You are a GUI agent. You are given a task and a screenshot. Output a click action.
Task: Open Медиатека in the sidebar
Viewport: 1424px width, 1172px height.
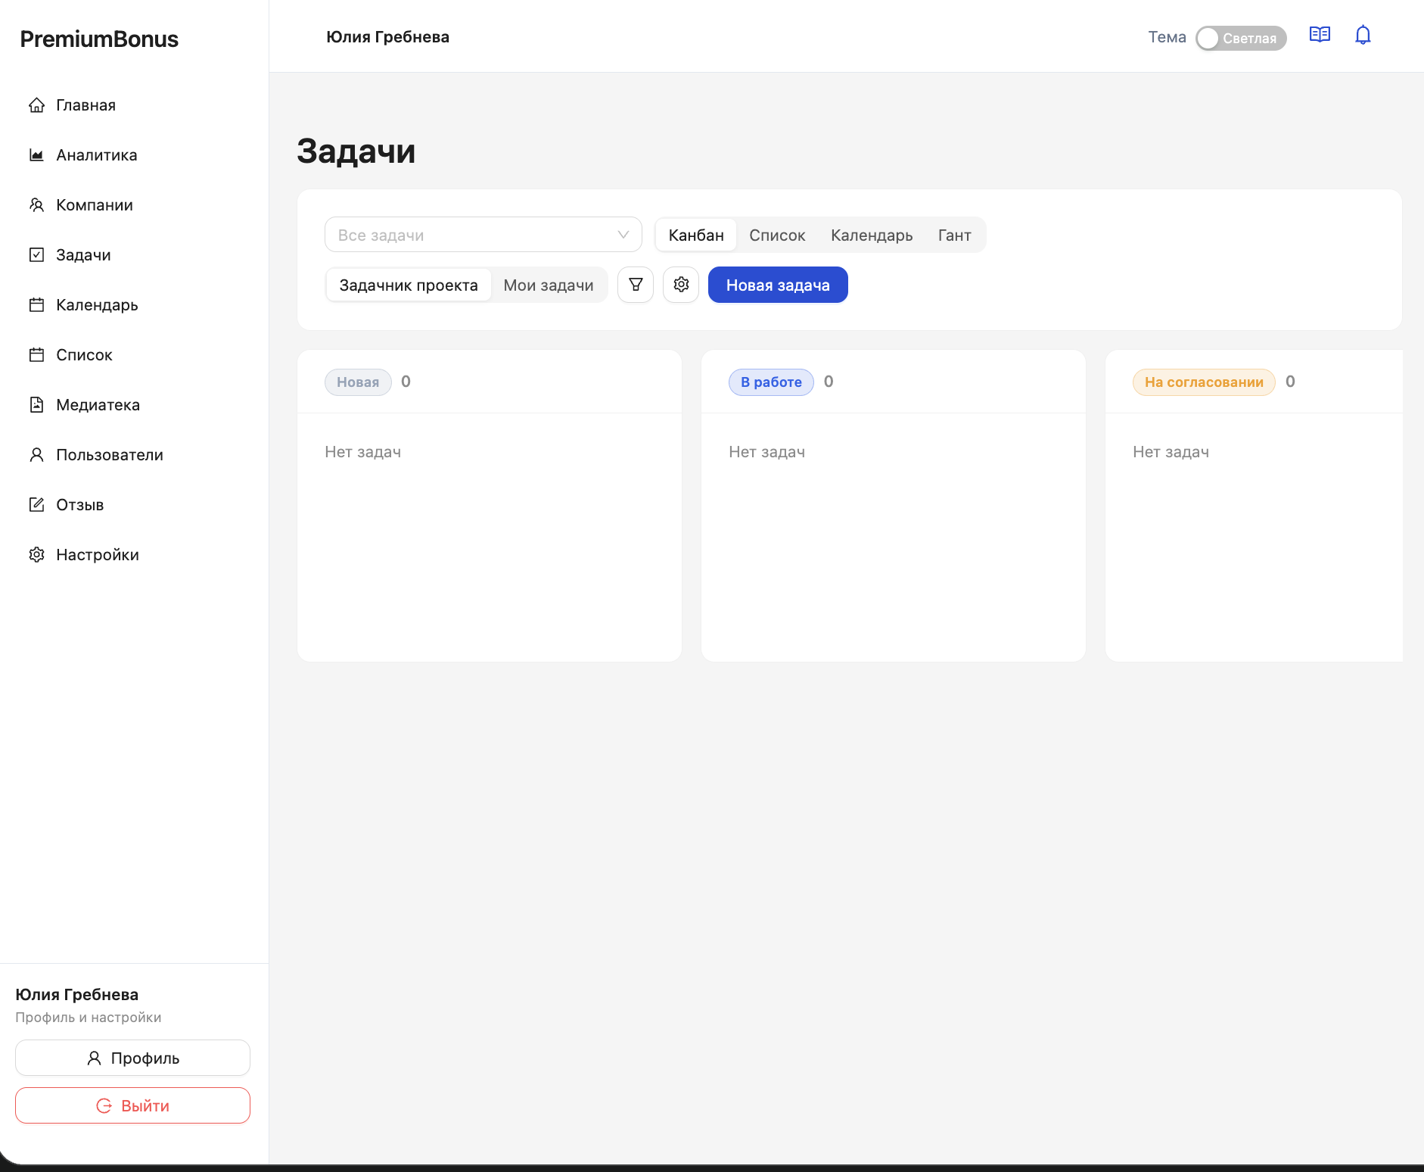click(x=98, y=405)
